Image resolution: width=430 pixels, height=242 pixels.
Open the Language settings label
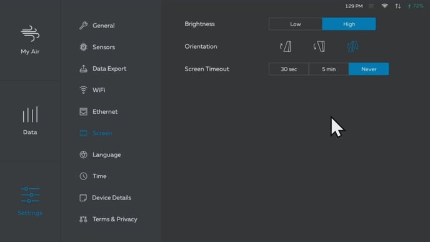pos(107,154)
